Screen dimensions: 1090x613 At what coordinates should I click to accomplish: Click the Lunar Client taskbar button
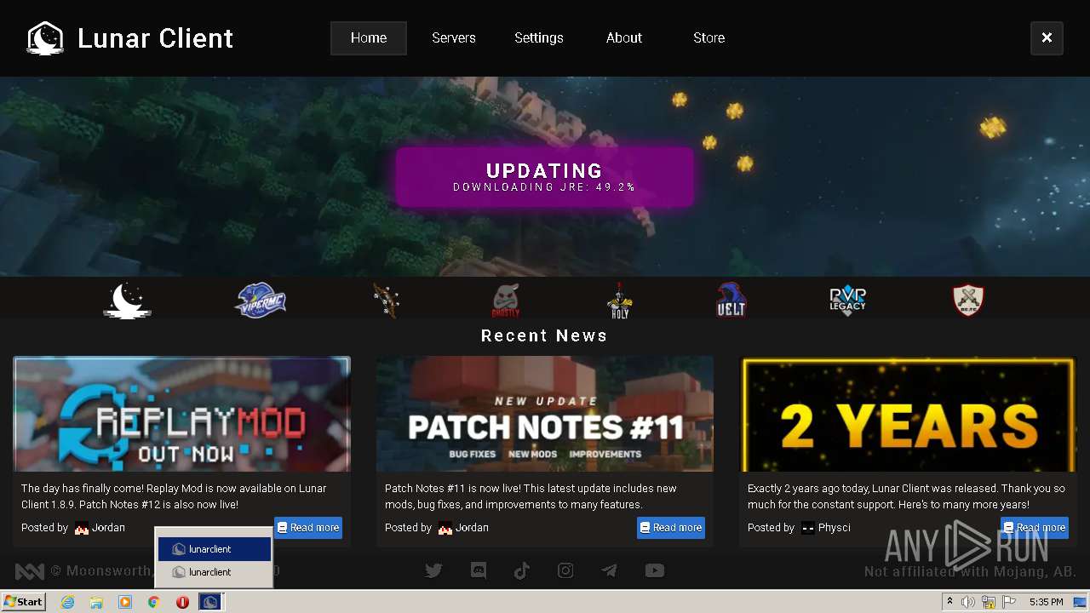tap(210, 602)
